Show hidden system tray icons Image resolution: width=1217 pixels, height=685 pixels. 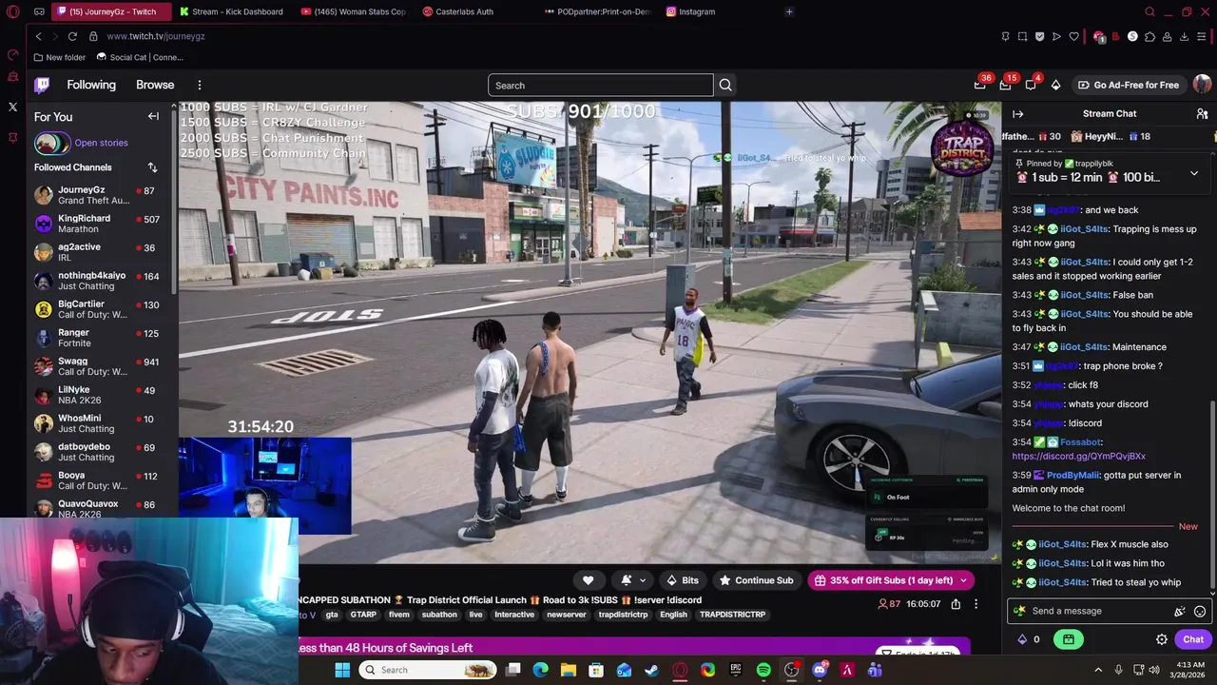(x=1096, y=670)
